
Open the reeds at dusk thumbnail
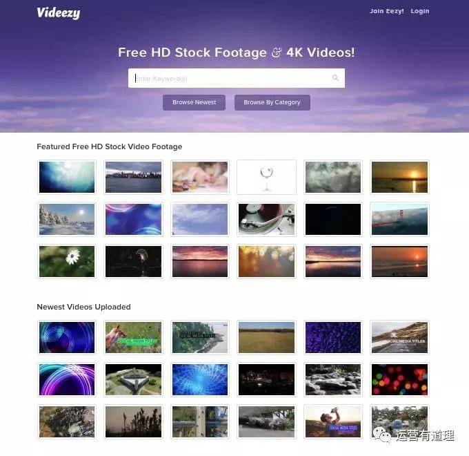pos(133,422)
